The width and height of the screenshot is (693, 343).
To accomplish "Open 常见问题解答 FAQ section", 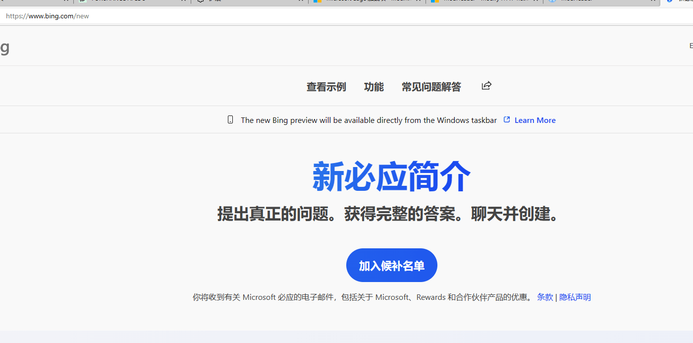I will [x=431, y=87].
